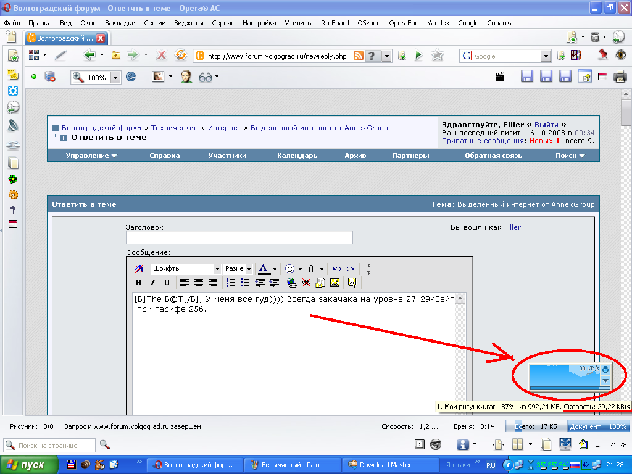The width and height of the screenshot is (632, 474).
Task: Click the insert image icon in editor
Action: (335, 283)
